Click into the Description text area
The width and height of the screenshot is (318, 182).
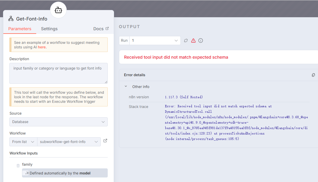(59, 73)
